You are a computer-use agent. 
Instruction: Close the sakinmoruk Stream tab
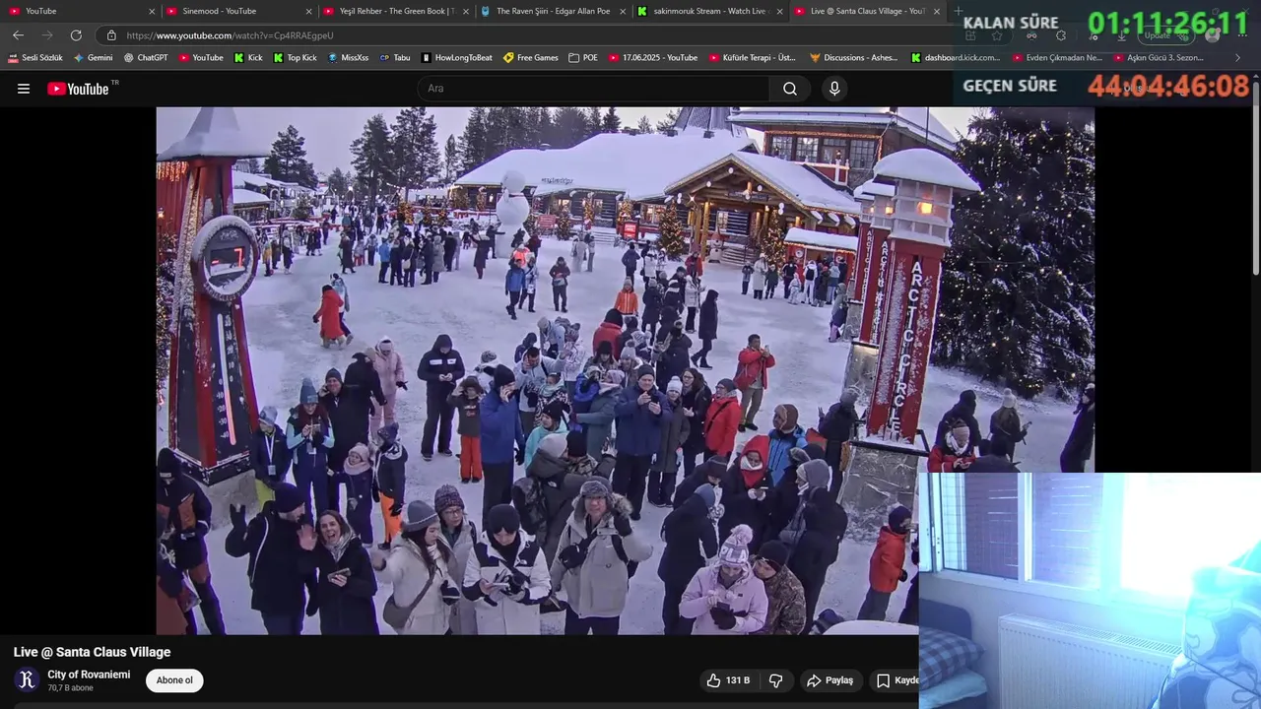tap(779, 12)
